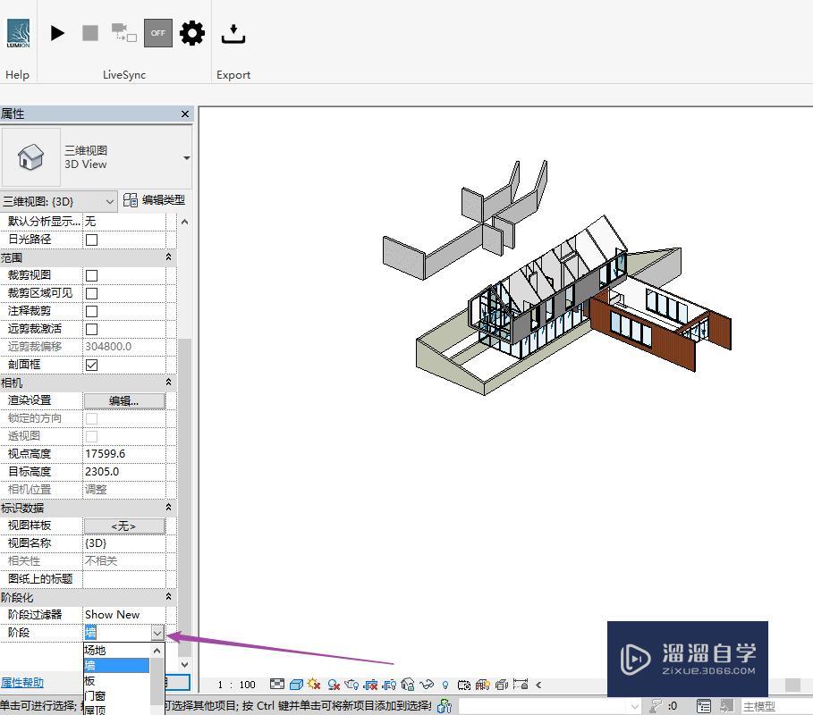Image resolution: width=813 pixels, height=715 pixels.
Task: Click properties panel scroll-up arrow
Action: (184, 222)
